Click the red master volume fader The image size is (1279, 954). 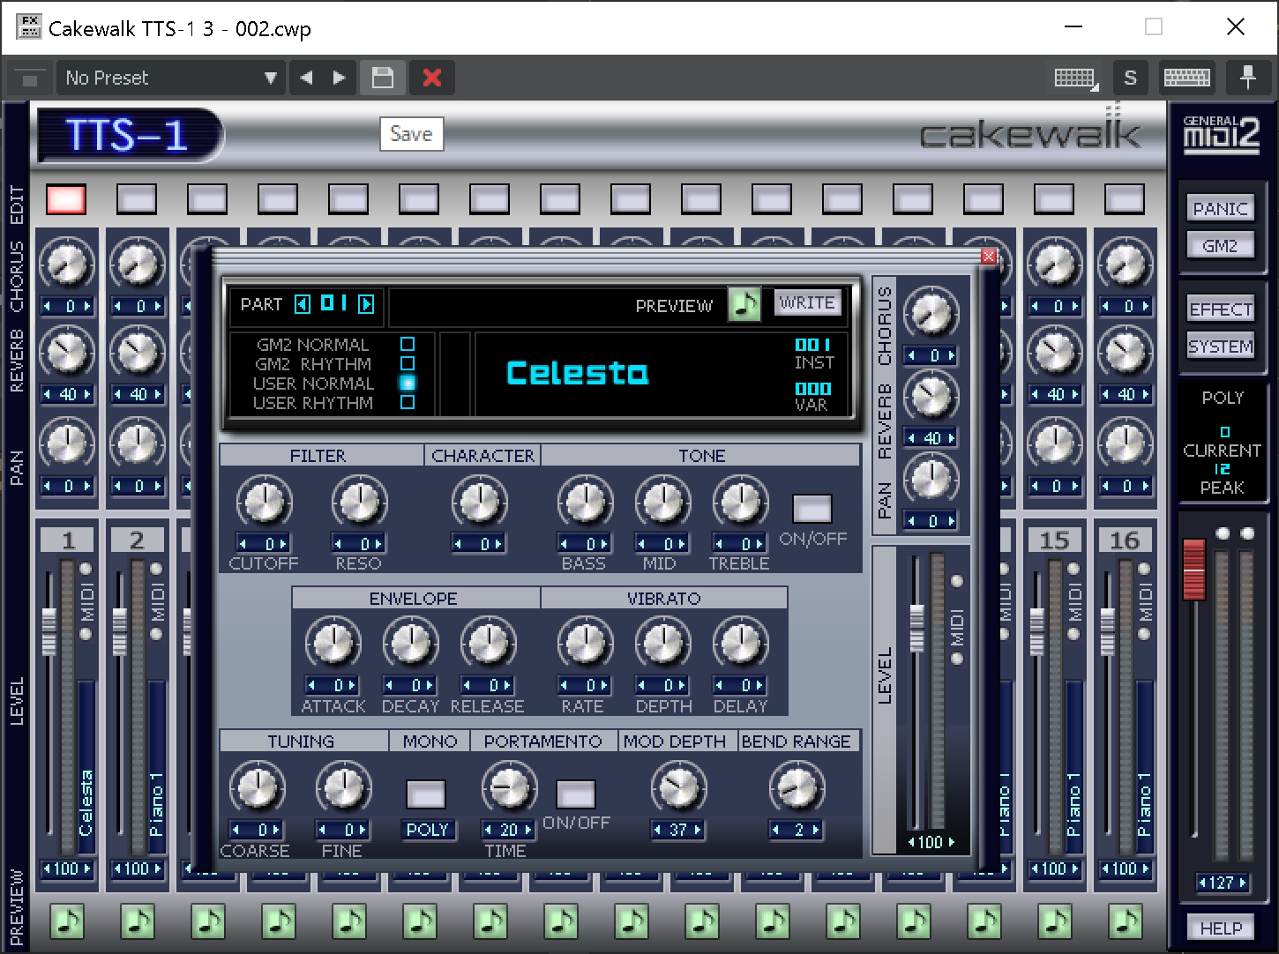tap(1193, 569)
